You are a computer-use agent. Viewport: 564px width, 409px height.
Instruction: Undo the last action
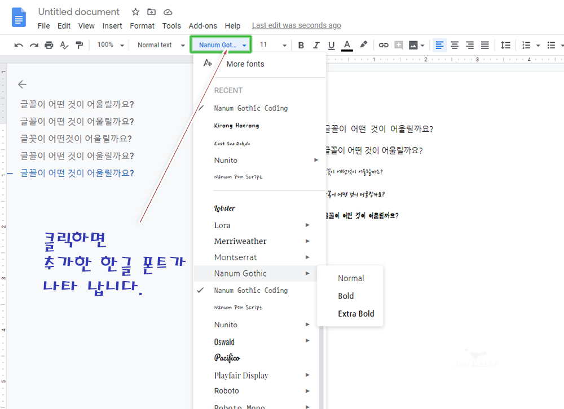click(x=19, y=45)
